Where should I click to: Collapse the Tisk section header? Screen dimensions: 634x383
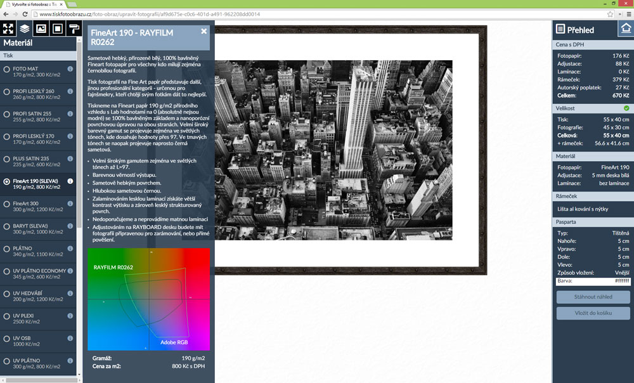point(38,55)
